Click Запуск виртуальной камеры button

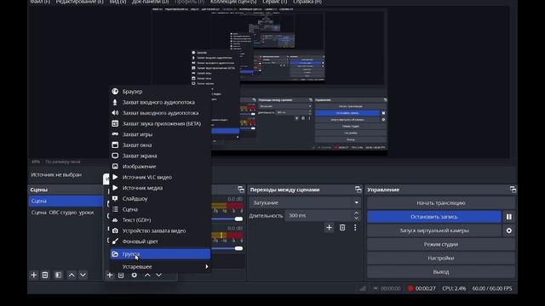pos(434,230)
